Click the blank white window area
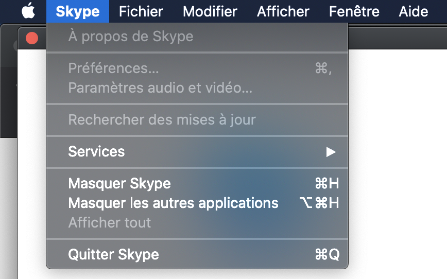 coord(397,154)
